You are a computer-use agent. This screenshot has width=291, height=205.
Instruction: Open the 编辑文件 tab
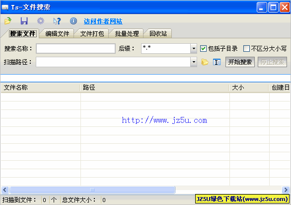click(57, 34)
